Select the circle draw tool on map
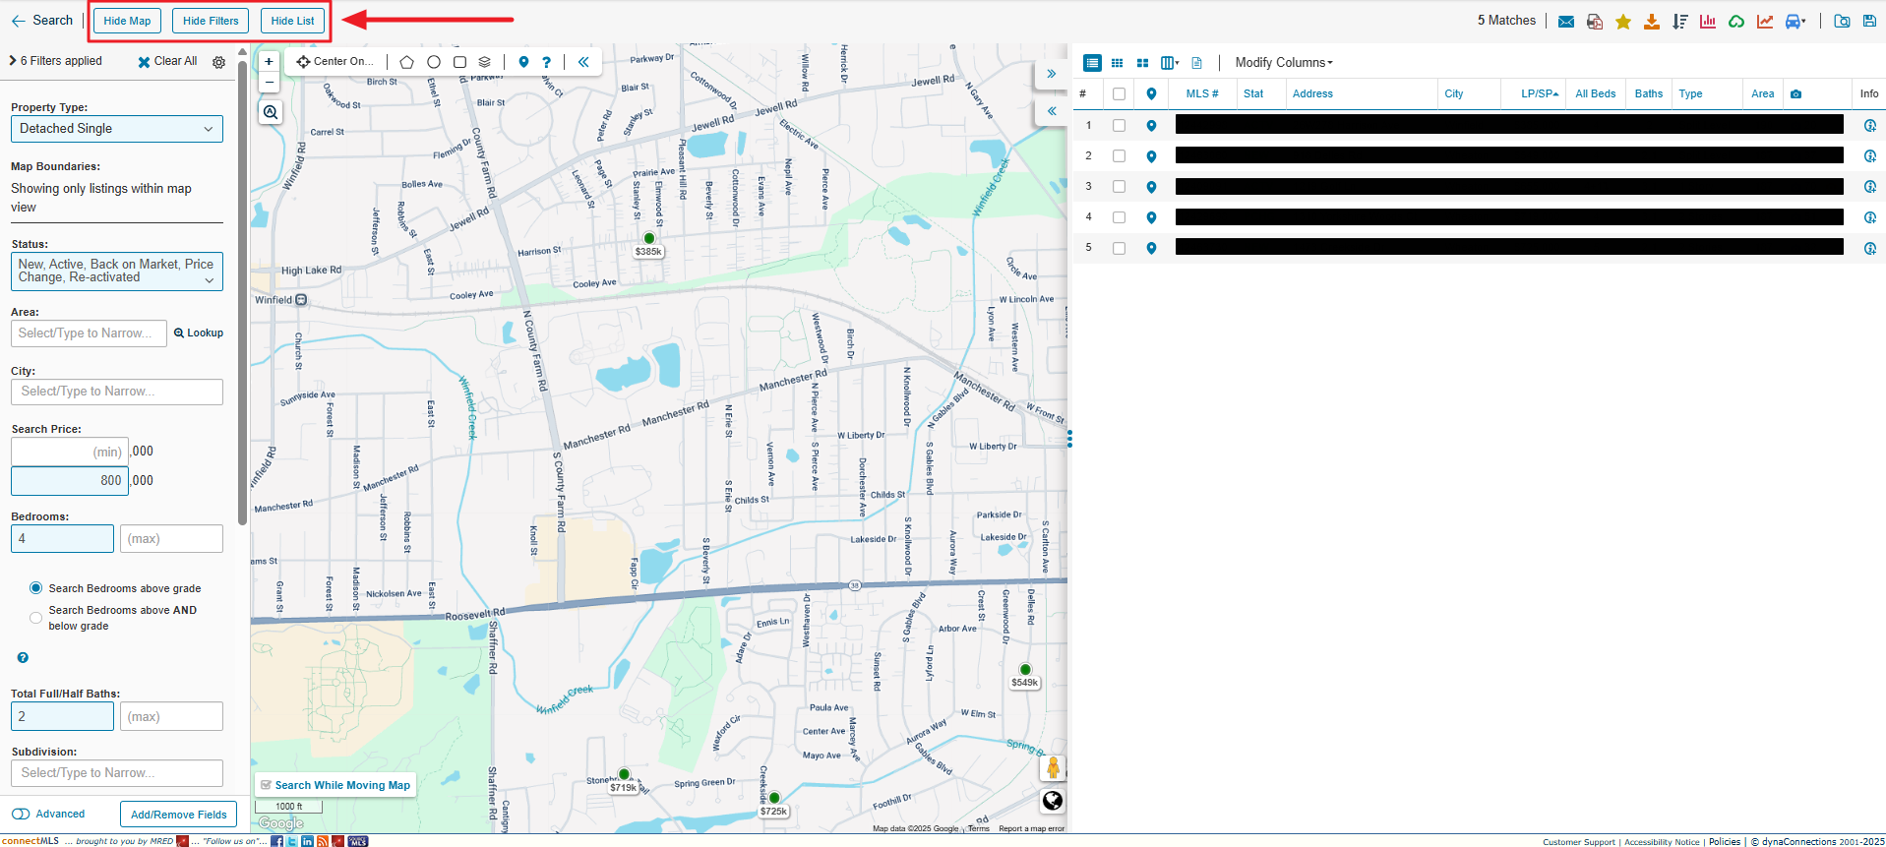The height and width of the screenshot is (847, 1886). click(434, 62)
